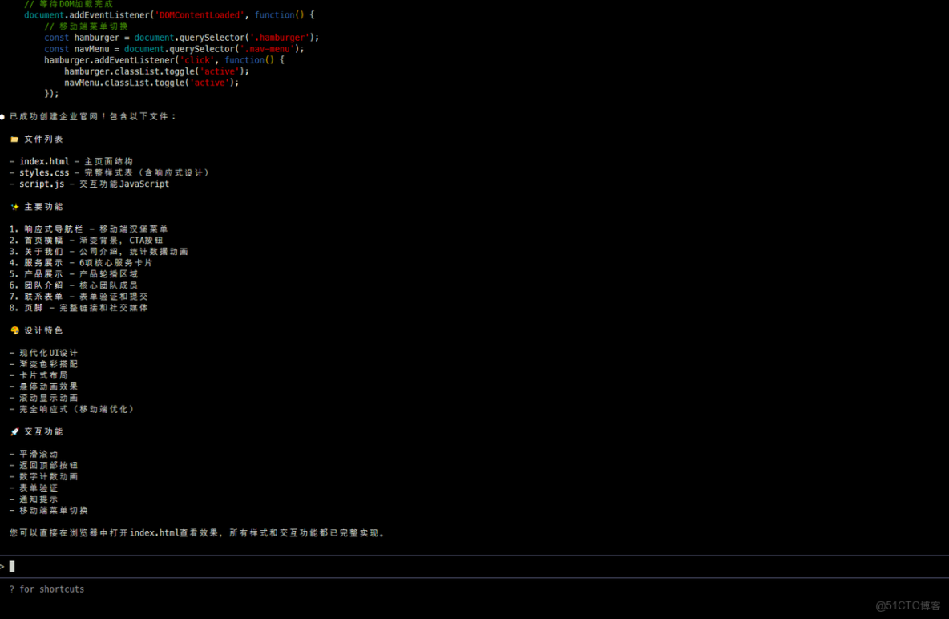Click the palette emoji beside 设计特色

[14, 330]
